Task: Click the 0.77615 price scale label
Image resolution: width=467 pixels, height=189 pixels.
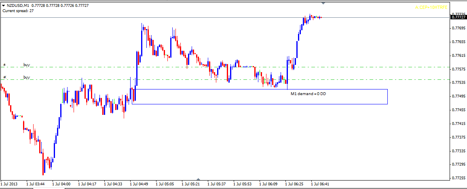Action: tap(459, 55)
